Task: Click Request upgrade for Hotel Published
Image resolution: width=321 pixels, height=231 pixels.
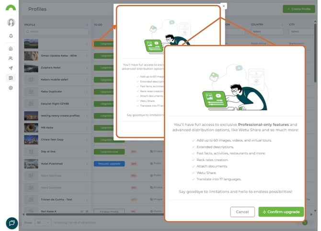Action: pyautogui.click(x=109, y=163)
